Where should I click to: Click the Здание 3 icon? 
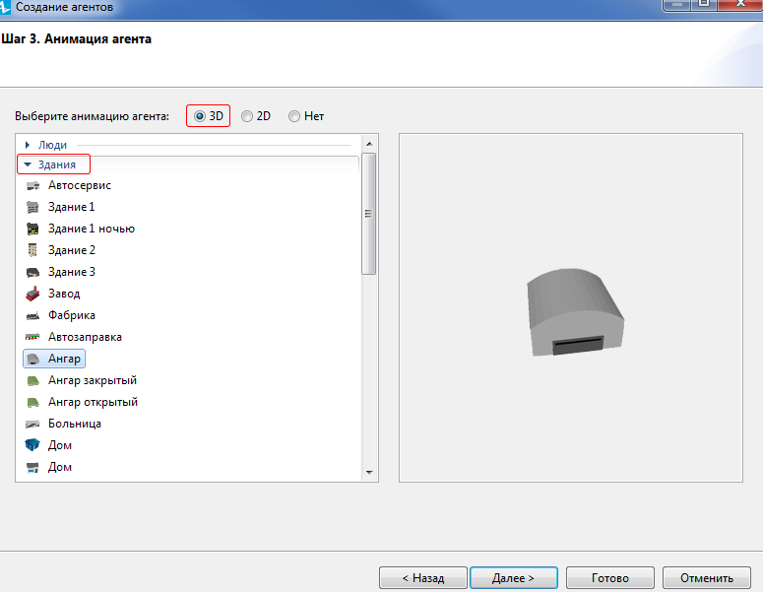32,272
